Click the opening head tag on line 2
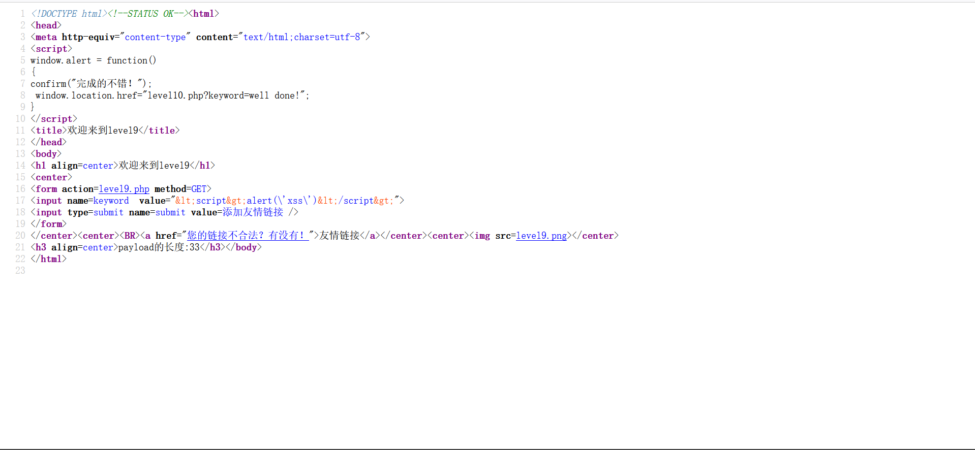 click(x=46, y=25)
